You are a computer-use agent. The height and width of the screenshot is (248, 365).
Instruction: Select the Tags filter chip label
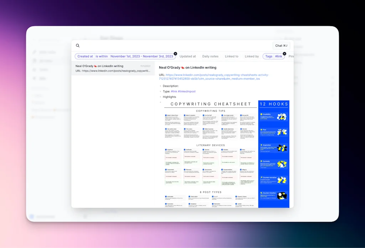click(269, 56)
